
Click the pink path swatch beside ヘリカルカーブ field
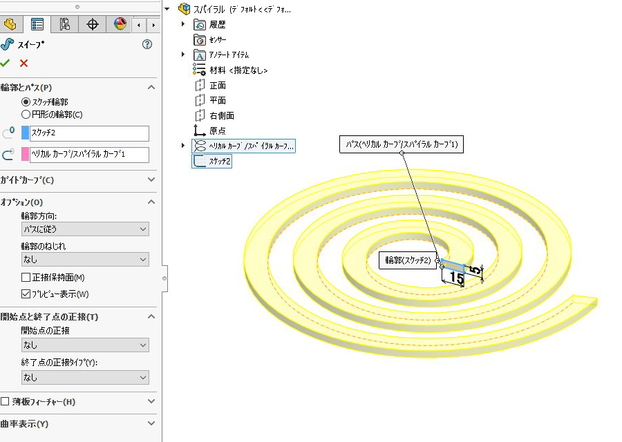coord(26,154)
